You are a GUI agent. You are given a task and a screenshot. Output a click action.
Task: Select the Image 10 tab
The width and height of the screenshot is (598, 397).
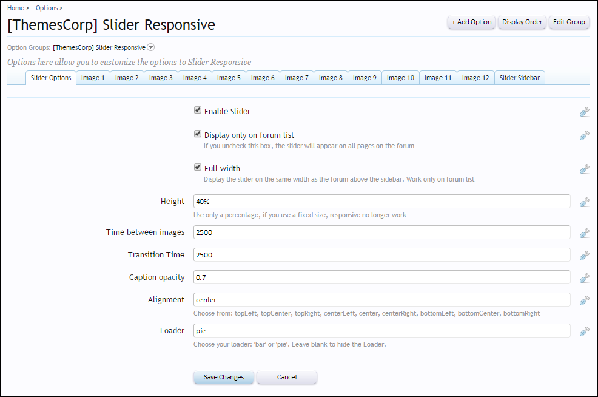[400, 78]
